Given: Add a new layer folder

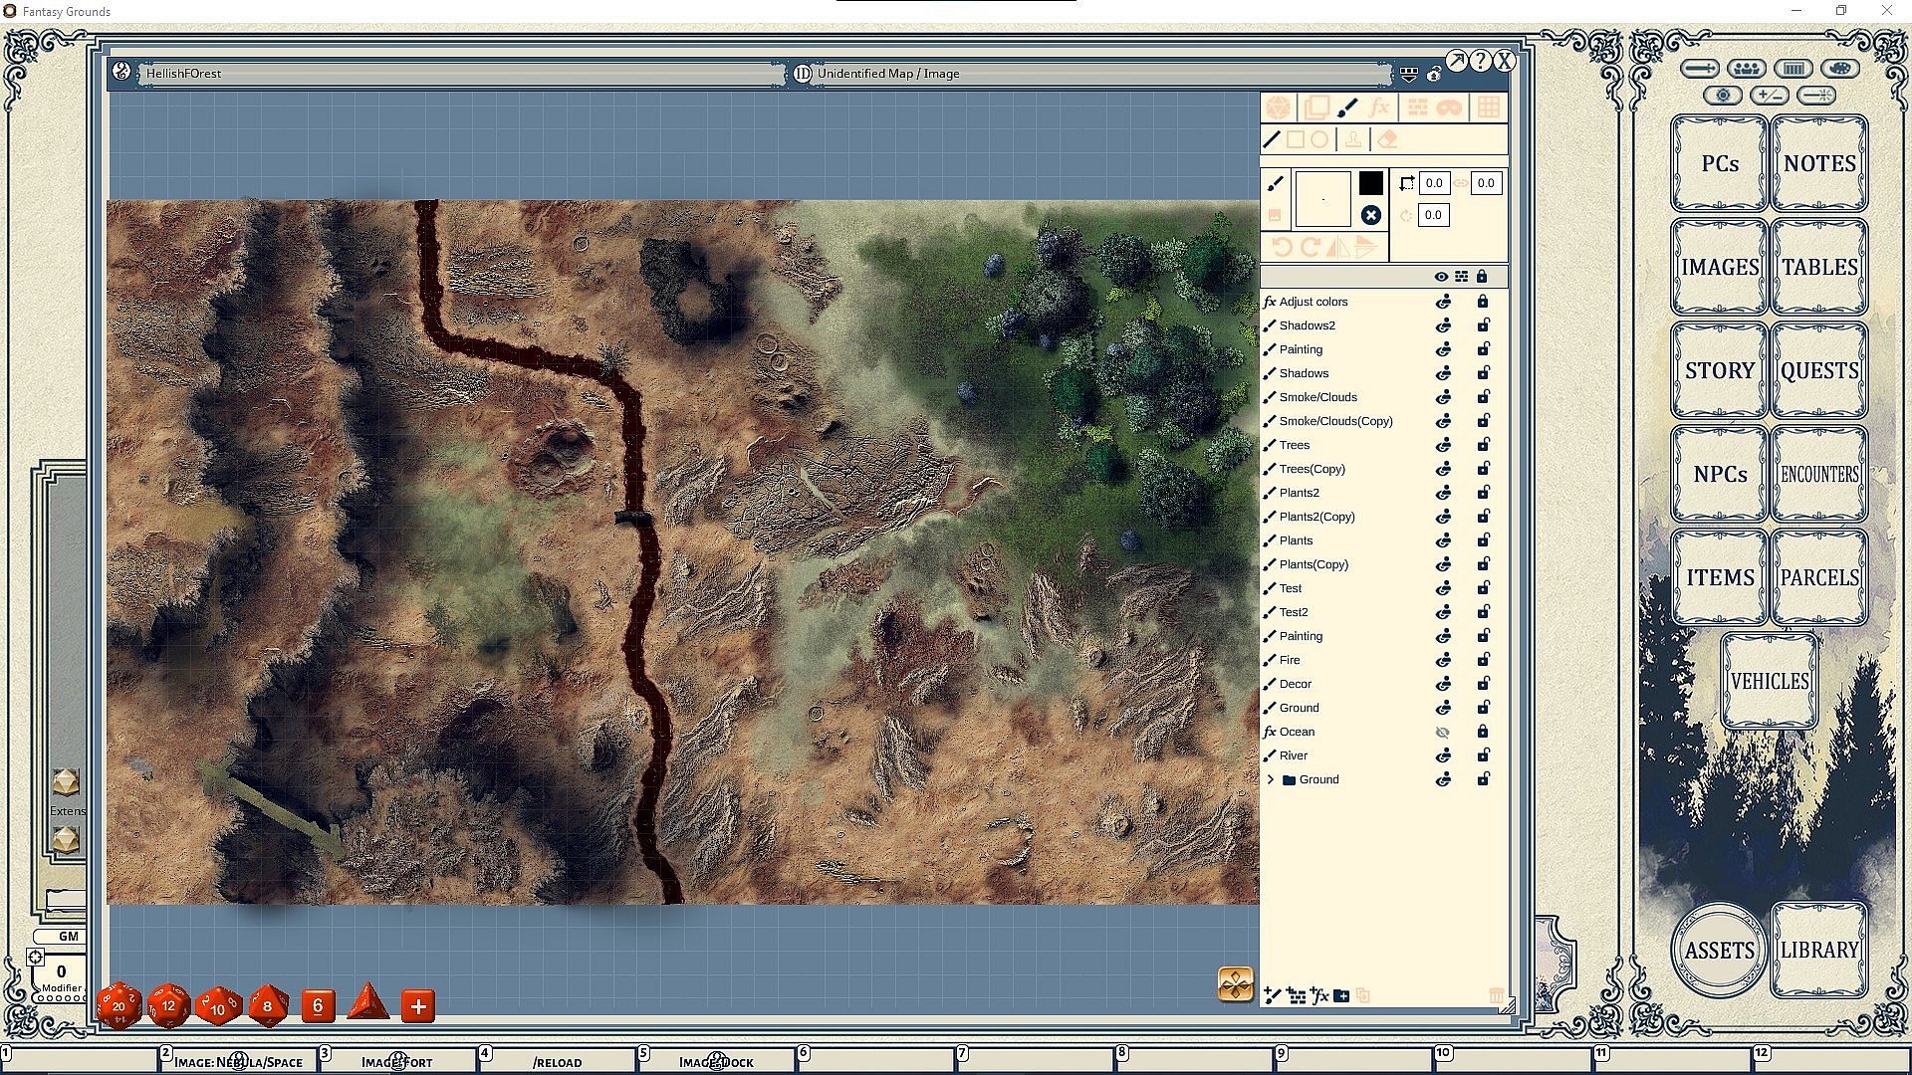Looking at the screenshot, I should click(1341, 995).
